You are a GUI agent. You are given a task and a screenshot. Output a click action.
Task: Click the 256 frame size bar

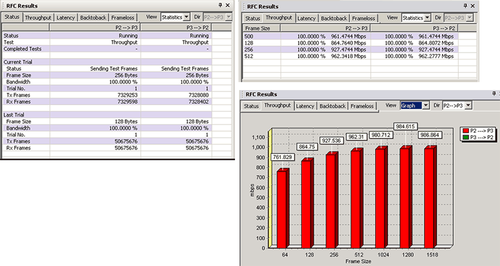pyautogui.click(x=332, y=200)
